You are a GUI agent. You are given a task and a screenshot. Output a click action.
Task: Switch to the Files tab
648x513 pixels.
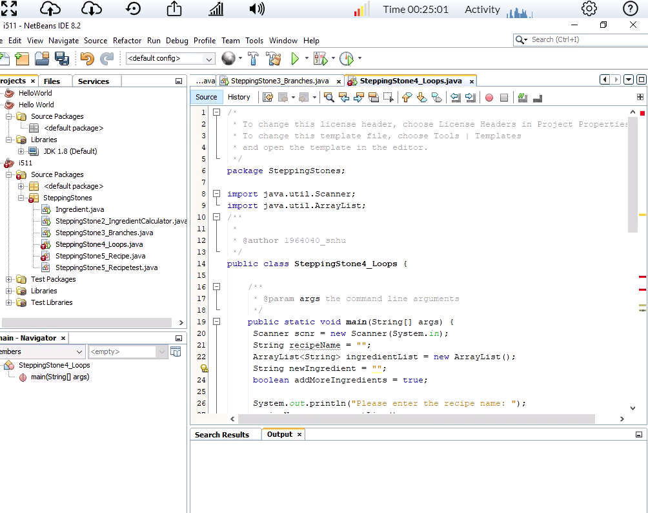[52, 81]
